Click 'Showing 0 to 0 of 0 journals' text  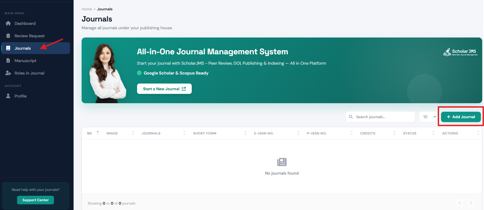tap(111, 203)
